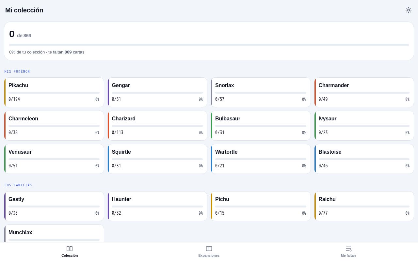The image size is (418, 261).
Task: Open the Bulbasaur card
Action: tap(261, 126)
